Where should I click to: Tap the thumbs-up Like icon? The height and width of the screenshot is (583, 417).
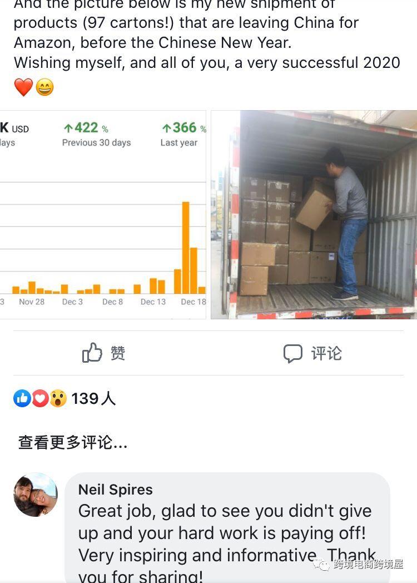click(x=92, y=353)
